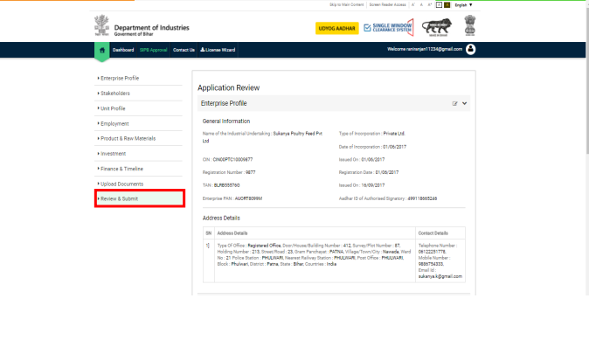Click the Department of Industries title

click(x=151, y=27)
